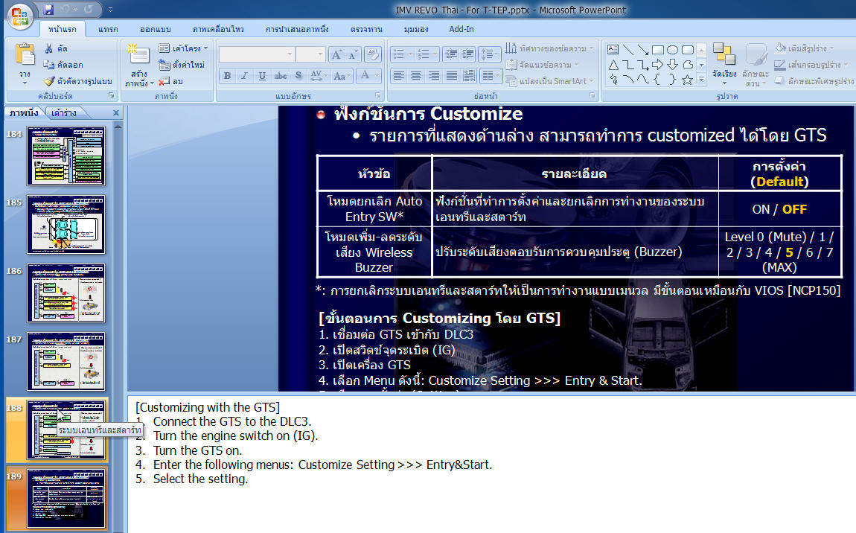This screenshot has height=533, width=856.
Task: Open the line spacing dropdown
Action: (489, 54)
